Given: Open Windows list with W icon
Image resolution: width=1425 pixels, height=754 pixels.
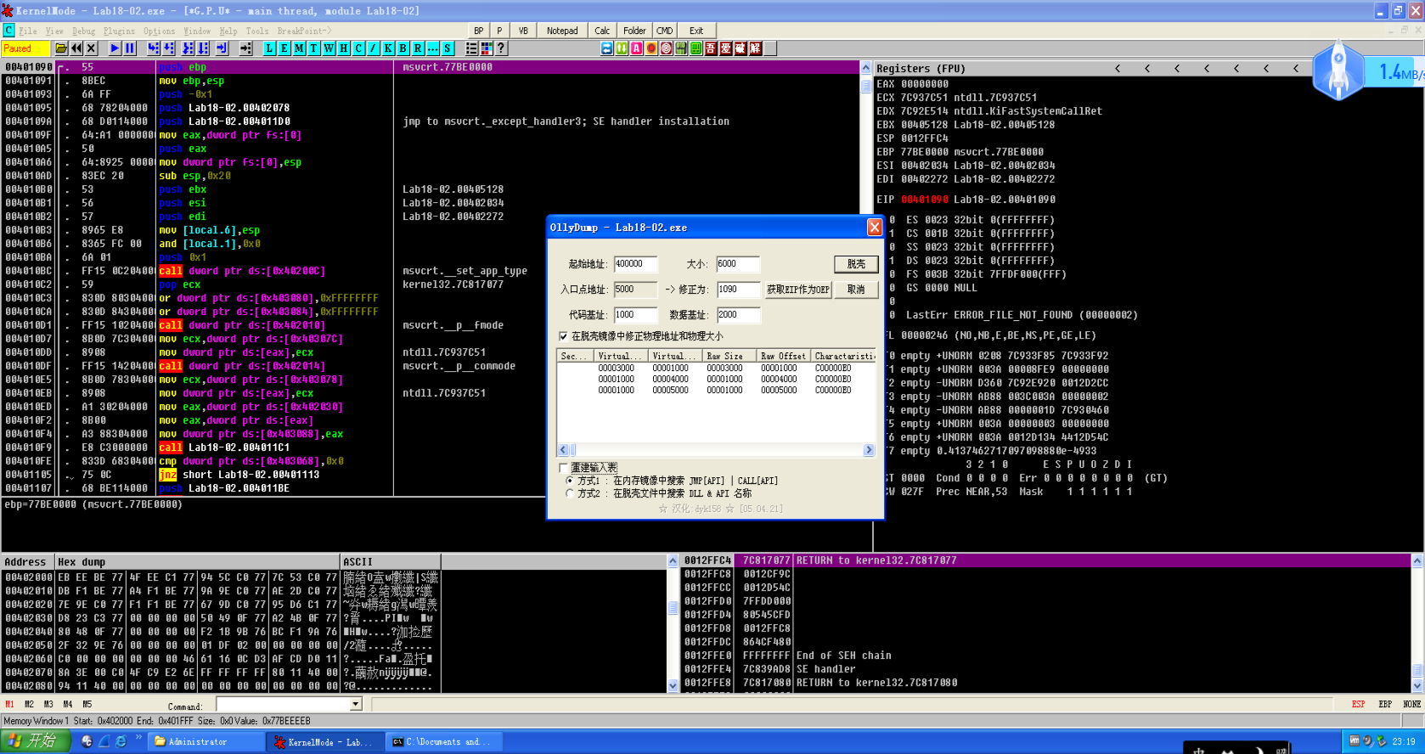Looking at the screenshot, I should tap(329, 48).
